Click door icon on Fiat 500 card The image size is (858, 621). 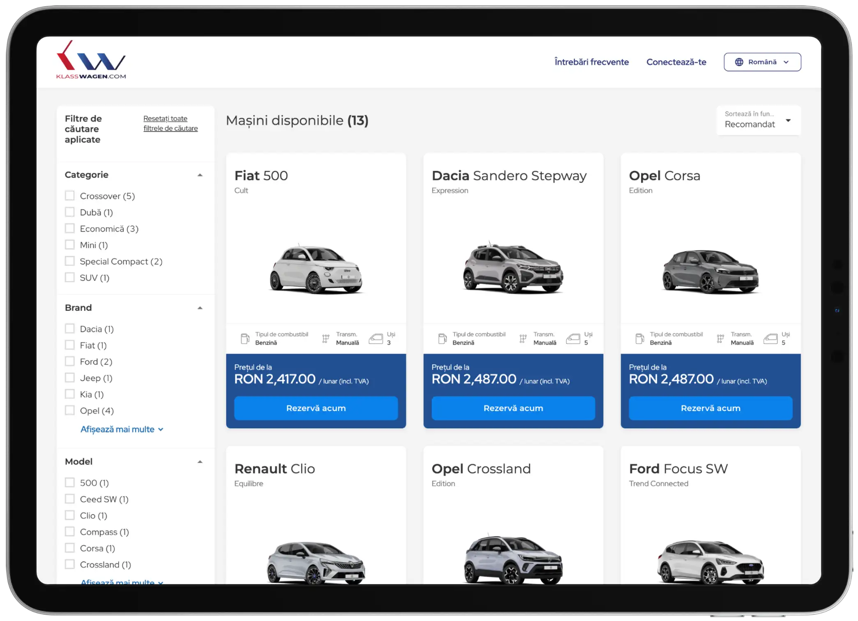[376, 338]
